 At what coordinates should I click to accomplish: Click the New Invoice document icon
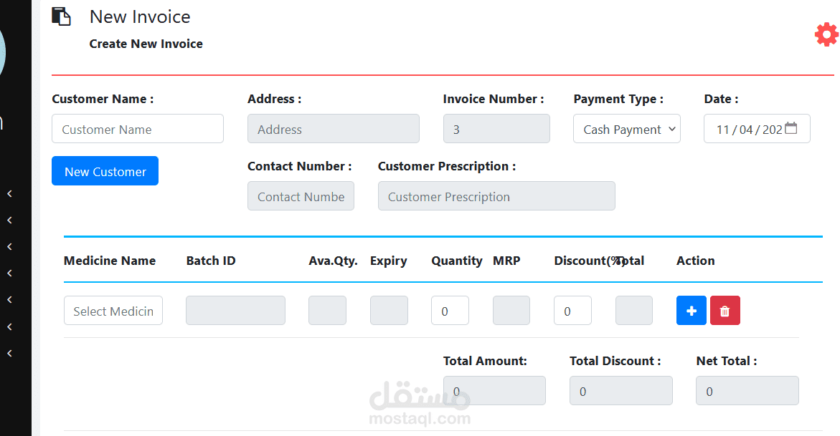tap(61, 16)
